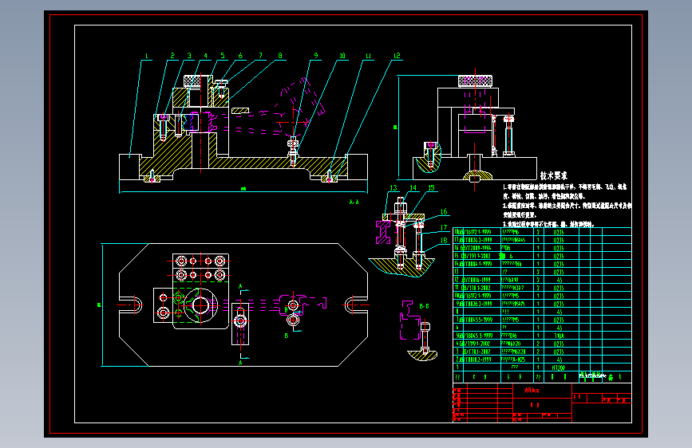Select part balloon number 10
Screen dimensions: 692x448
pyautogui.click(x=342, y=56)
